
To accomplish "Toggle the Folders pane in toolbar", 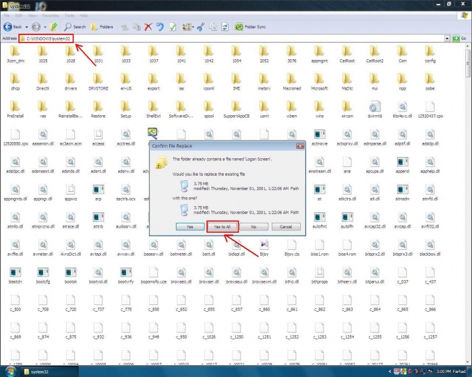I will coord(102,27).
